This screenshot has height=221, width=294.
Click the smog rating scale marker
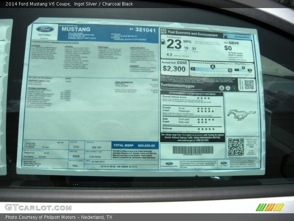point(243,68)
